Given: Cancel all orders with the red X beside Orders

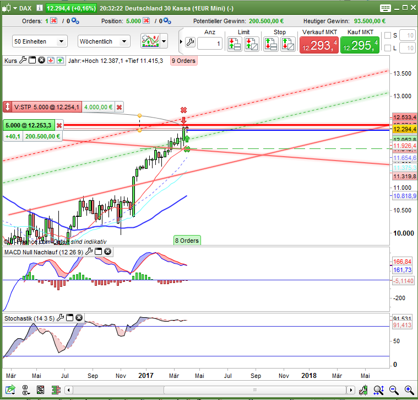Looking at the screenshot, I should click(54, 20).
